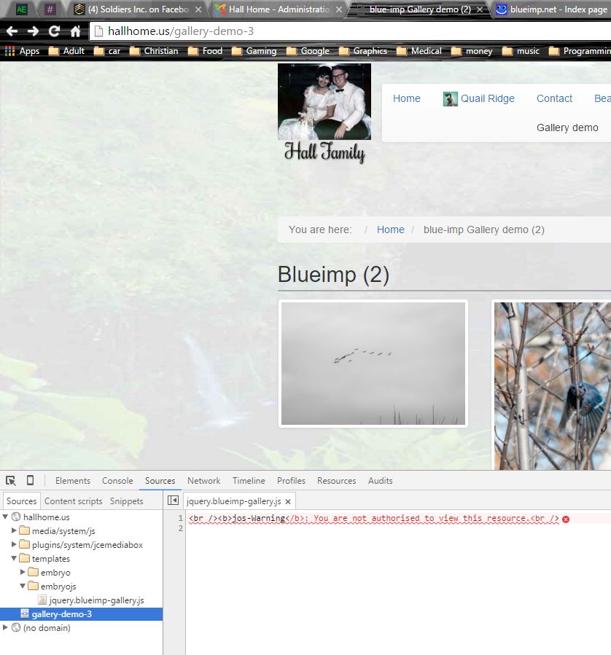Screen dimensions: 611x655
Task: Click Home in the breadcrumb trail
Action: [390, 230]
